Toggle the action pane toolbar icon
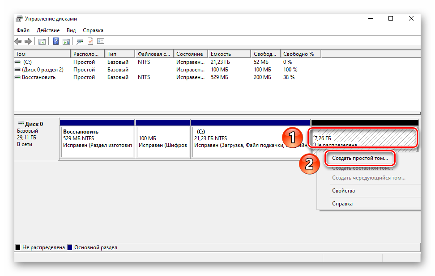The image size is (435, 276). [66, 42]
